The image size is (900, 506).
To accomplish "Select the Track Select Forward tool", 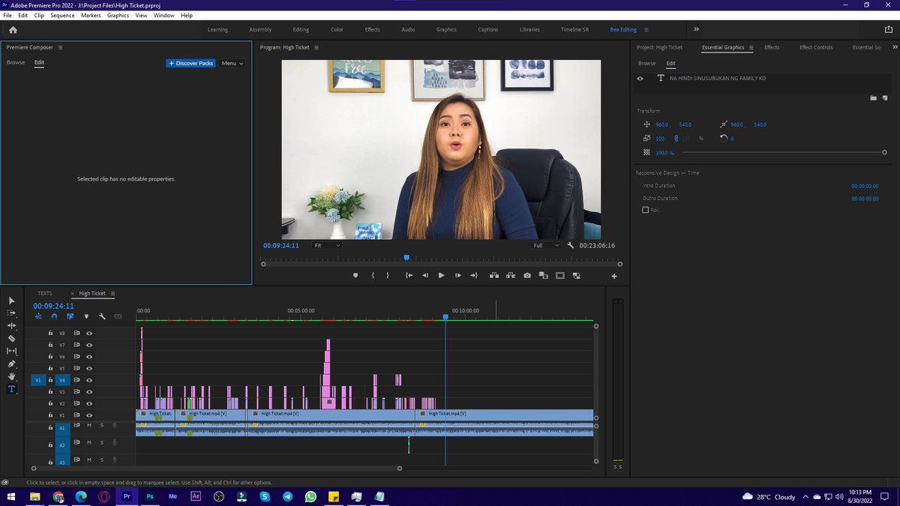I will [11, 314].
